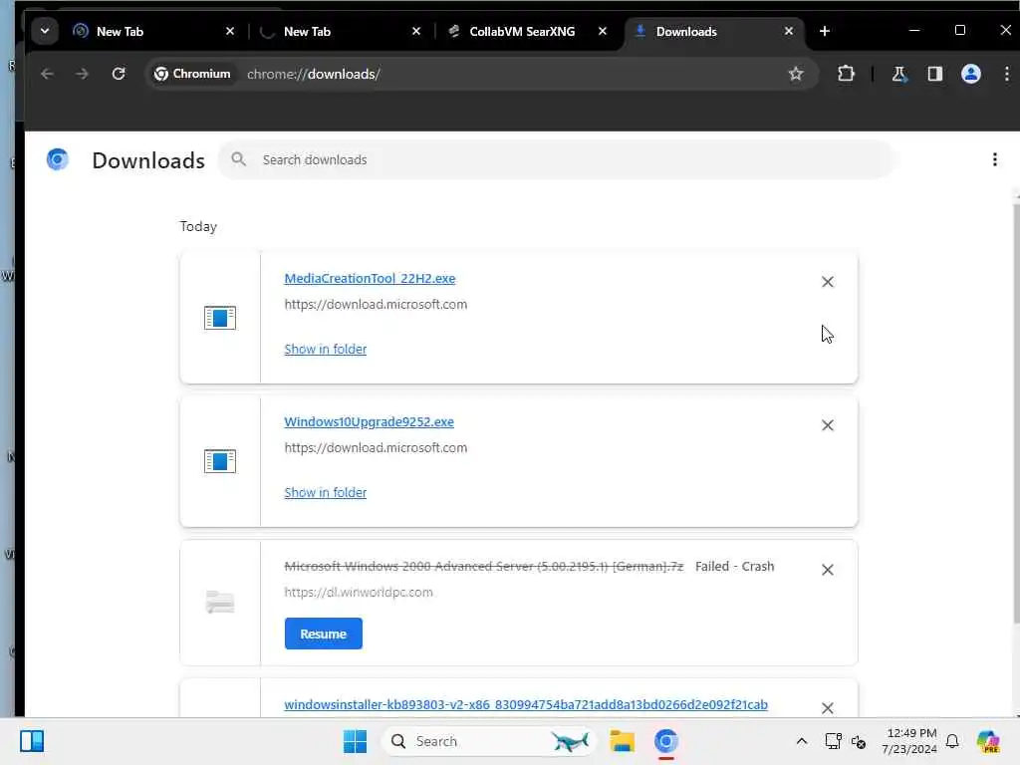Open the Downloads page more actions menu
This screenshot has height=765, width=1020.
click(x=995, y=159)
